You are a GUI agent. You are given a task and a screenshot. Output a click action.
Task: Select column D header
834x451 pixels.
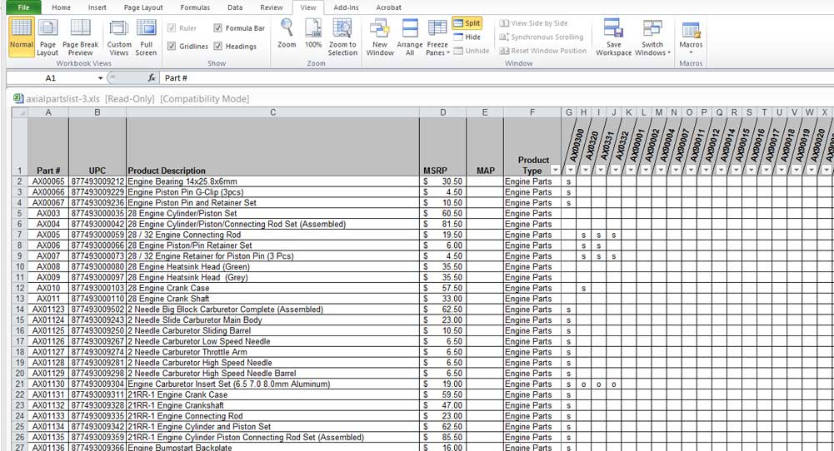coord(443,112)
